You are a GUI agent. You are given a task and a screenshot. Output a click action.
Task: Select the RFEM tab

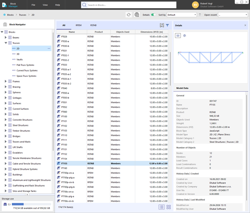pos(79,25)
